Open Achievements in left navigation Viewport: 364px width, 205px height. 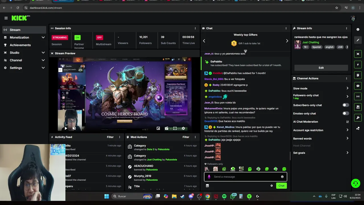point(24,45)
